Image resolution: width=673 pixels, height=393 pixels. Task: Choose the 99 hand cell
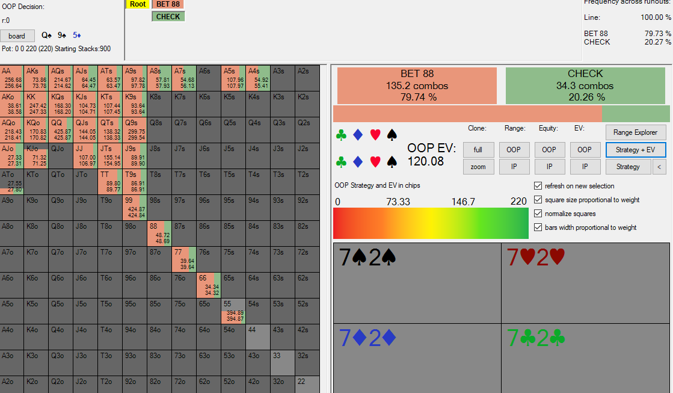point(135,207)
